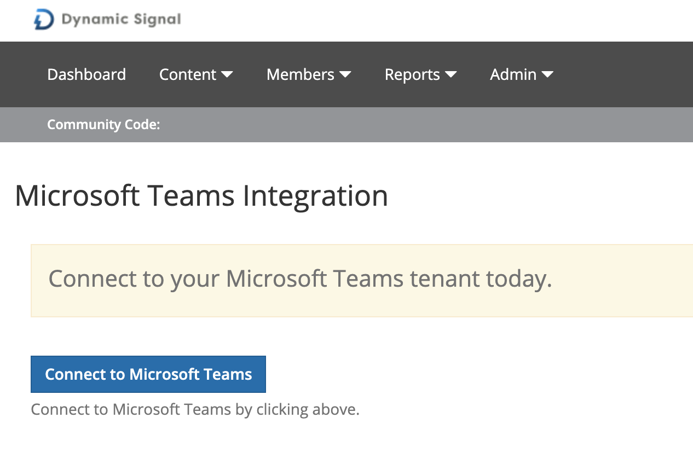Open the Content menu
693x464 pixels.
point(196,74)
